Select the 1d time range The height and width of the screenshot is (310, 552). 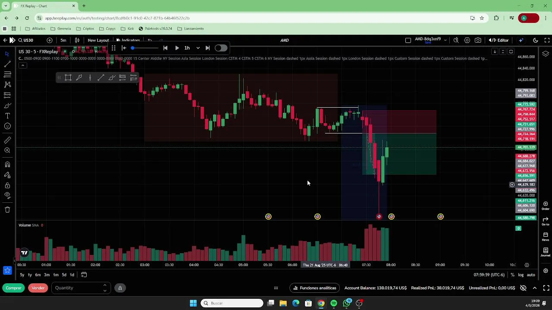[x=72, y=275]
